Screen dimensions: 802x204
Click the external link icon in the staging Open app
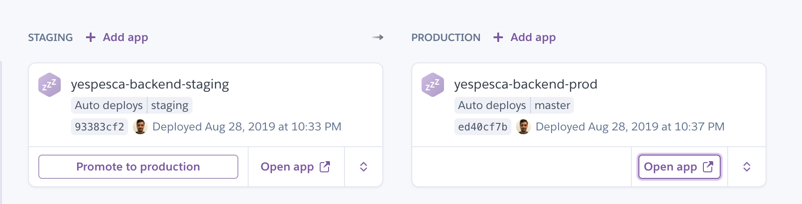(x=325, y=167)
